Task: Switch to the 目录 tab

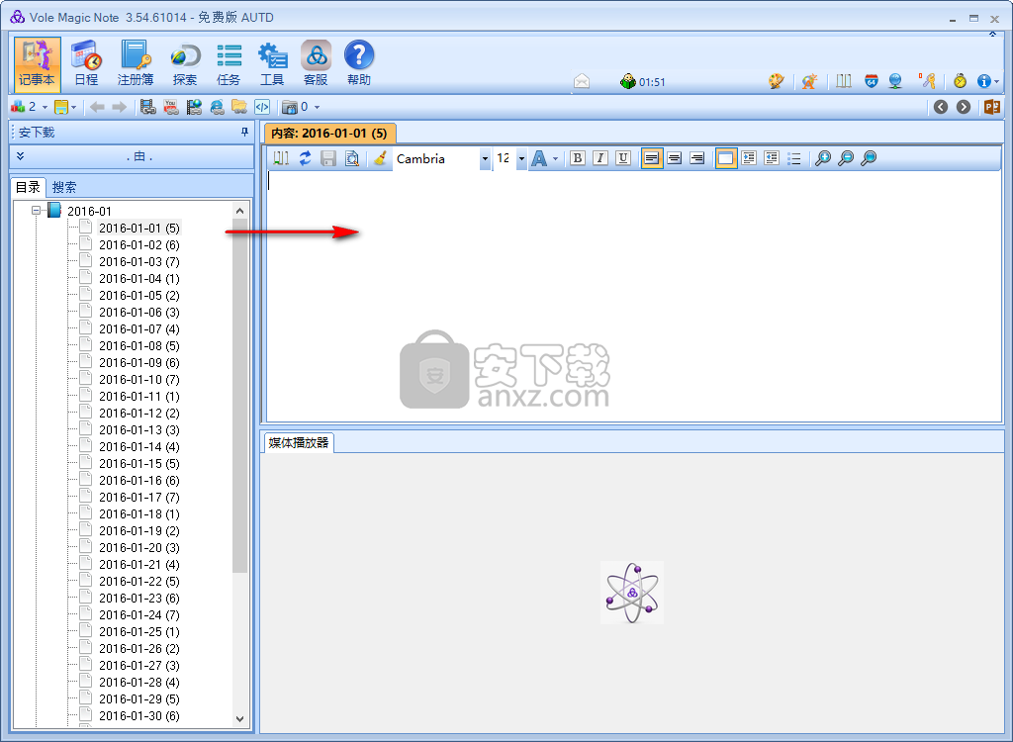Action: 28,187
